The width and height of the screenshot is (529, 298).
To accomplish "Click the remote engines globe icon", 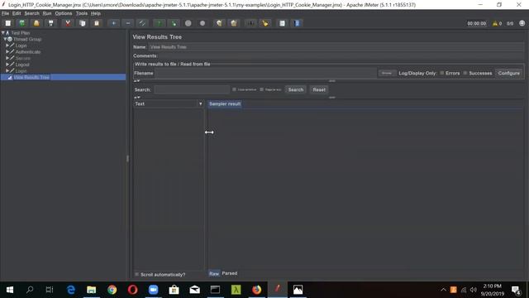I will 522,23.
